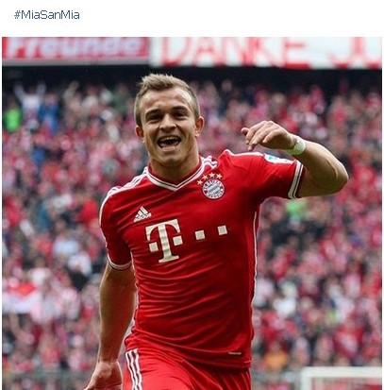Open the #MiaSanMia hashtag link
The width and height of the screenshot is (384, 390).
(47, 15)
